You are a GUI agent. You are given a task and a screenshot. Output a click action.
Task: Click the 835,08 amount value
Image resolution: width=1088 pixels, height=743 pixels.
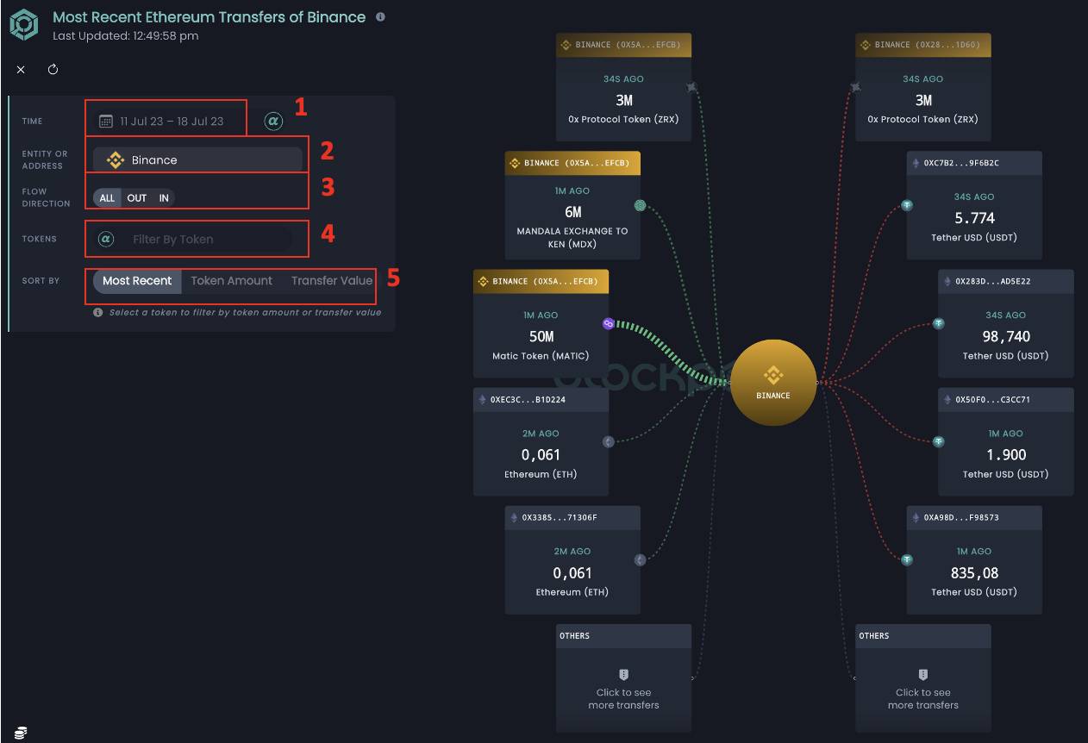tap(974, 573)
